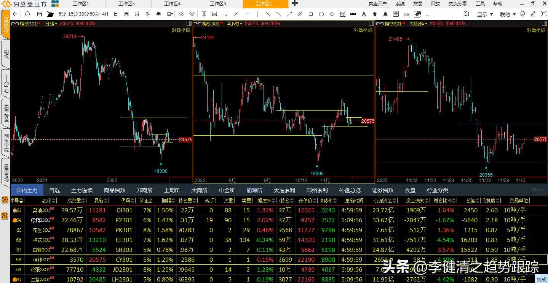548x283 pixels.
Task: Click the alert bell icon in the toolbar
Action: (x=385, y=14)
